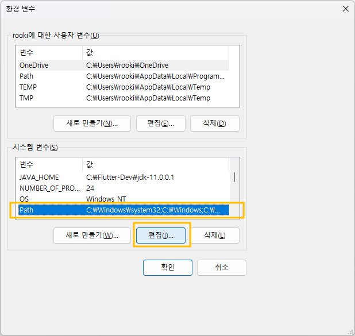355x336 pixels.
Task: Select user variable Path with AppData value
Action: 124,76
